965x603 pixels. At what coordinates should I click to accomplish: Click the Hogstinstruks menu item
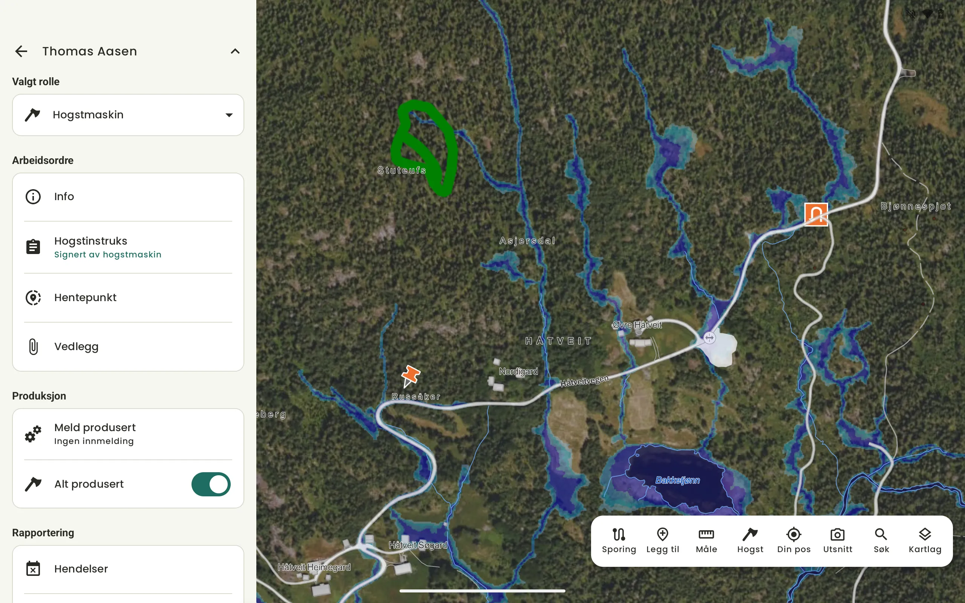click(x=128, y=246)
